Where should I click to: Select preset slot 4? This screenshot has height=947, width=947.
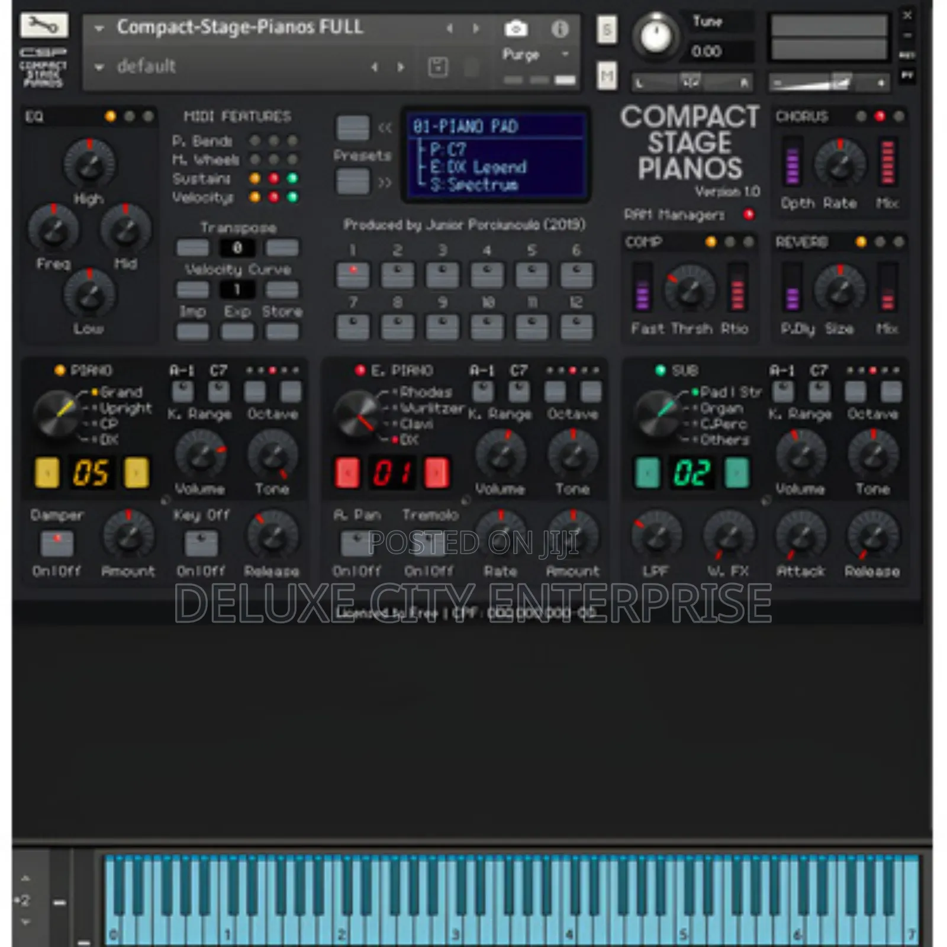pyautogui.click(x=487, y=275)
